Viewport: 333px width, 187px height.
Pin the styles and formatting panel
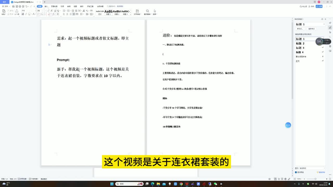tap(322, 19)
